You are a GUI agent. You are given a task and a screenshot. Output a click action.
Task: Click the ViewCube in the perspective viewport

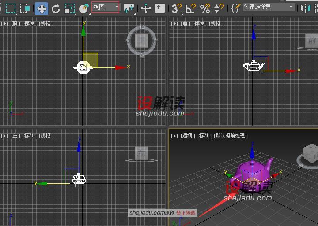[x=310, y=153]
